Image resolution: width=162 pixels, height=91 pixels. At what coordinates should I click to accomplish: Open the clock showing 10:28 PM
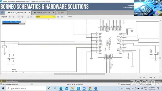click(152, 88)
